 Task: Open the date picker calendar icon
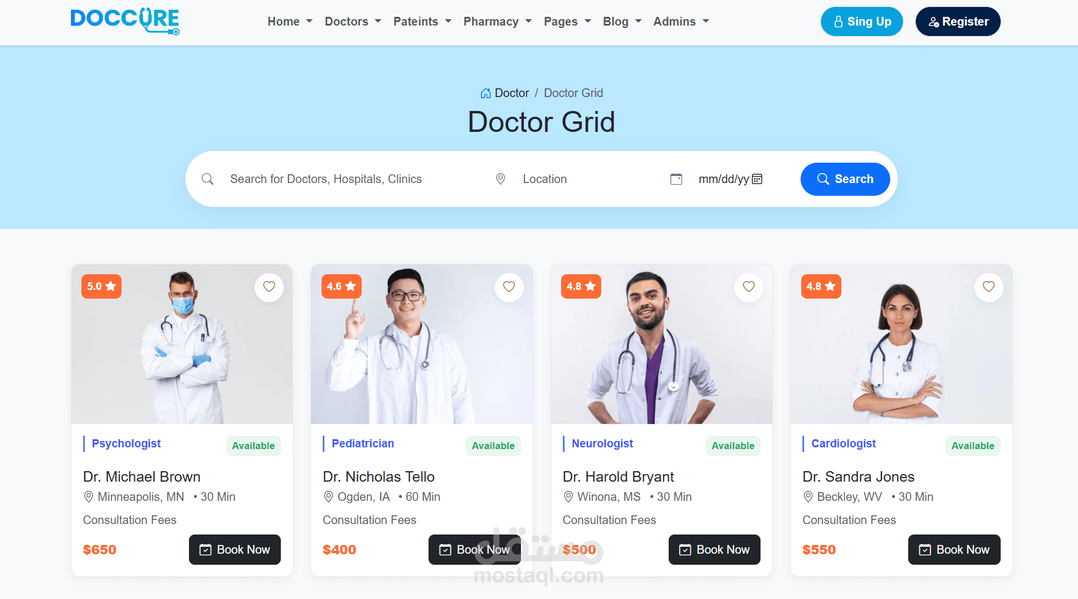click(x=757, y=179)
